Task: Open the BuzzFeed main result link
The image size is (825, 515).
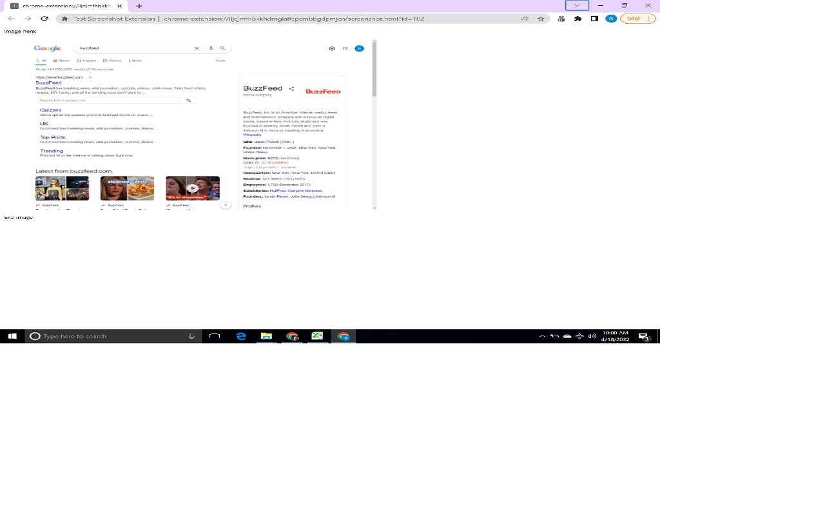Action: click(48, 83)
